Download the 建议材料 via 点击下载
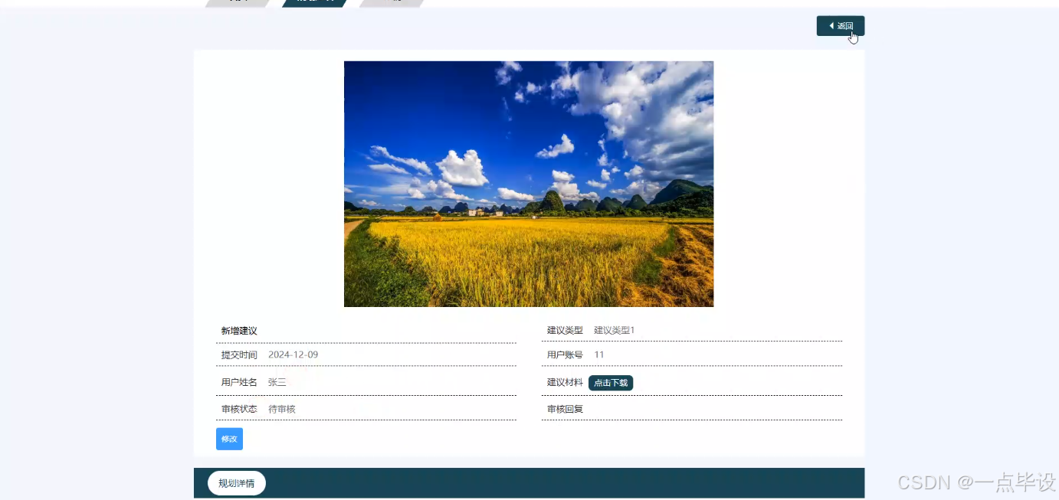1059x500 pixels. coord(611,383)
